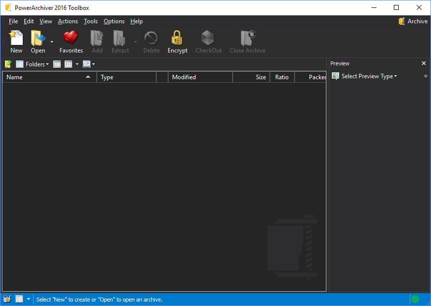Expand the Open button dropdown arrow
Viewport: 431px width, 306px height.
coord(52,42)
